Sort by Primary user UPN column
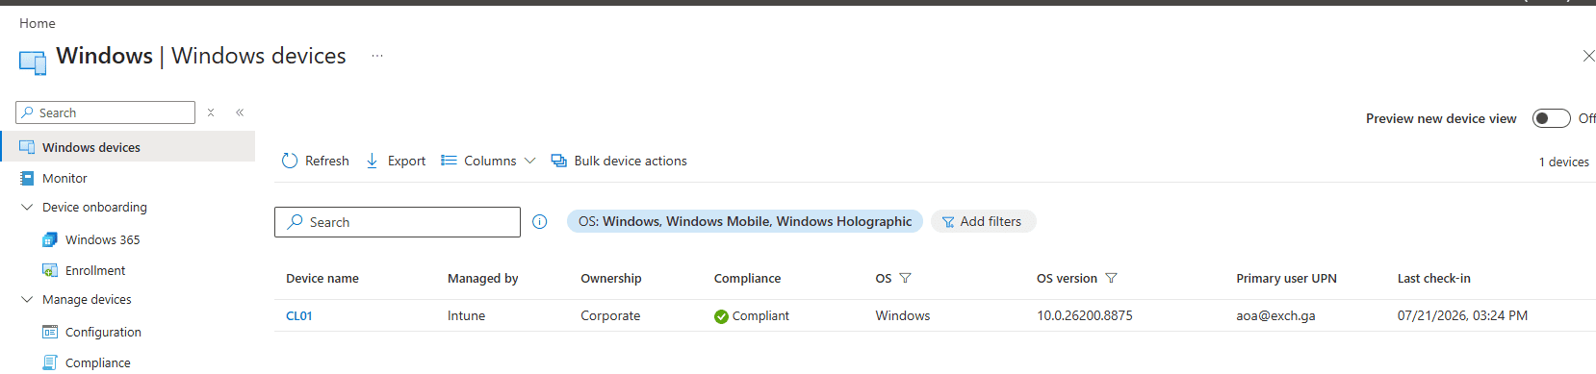The width and height of the screenshot is (1596, 374). pos(1286,278)
